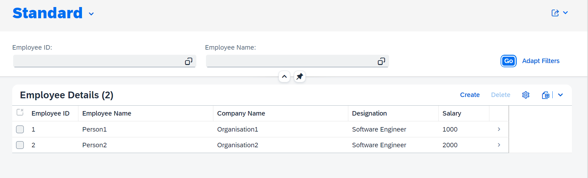
Task: Open value help for Employee ID
Action: (x=189, y=61)
